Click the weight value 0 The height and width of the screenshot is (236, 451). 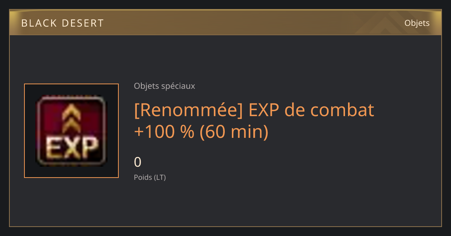(138, 162)
